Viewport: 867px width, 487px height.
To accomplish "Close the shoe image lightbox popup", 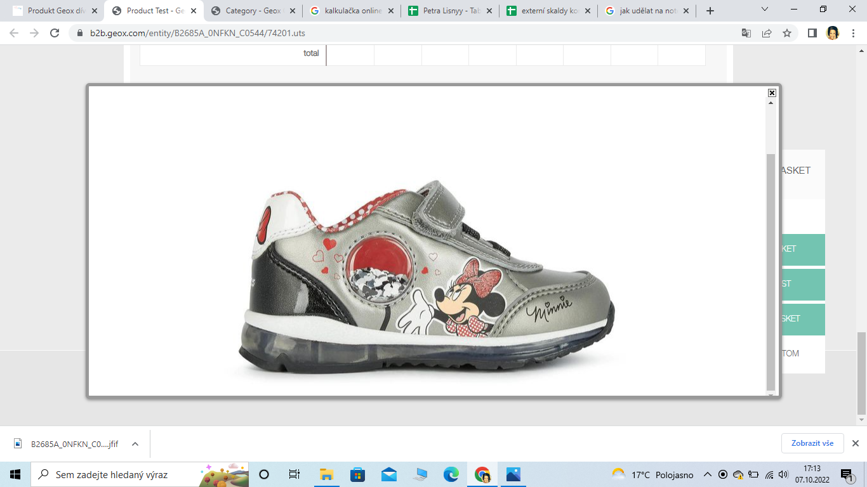I will click(772, 93).
